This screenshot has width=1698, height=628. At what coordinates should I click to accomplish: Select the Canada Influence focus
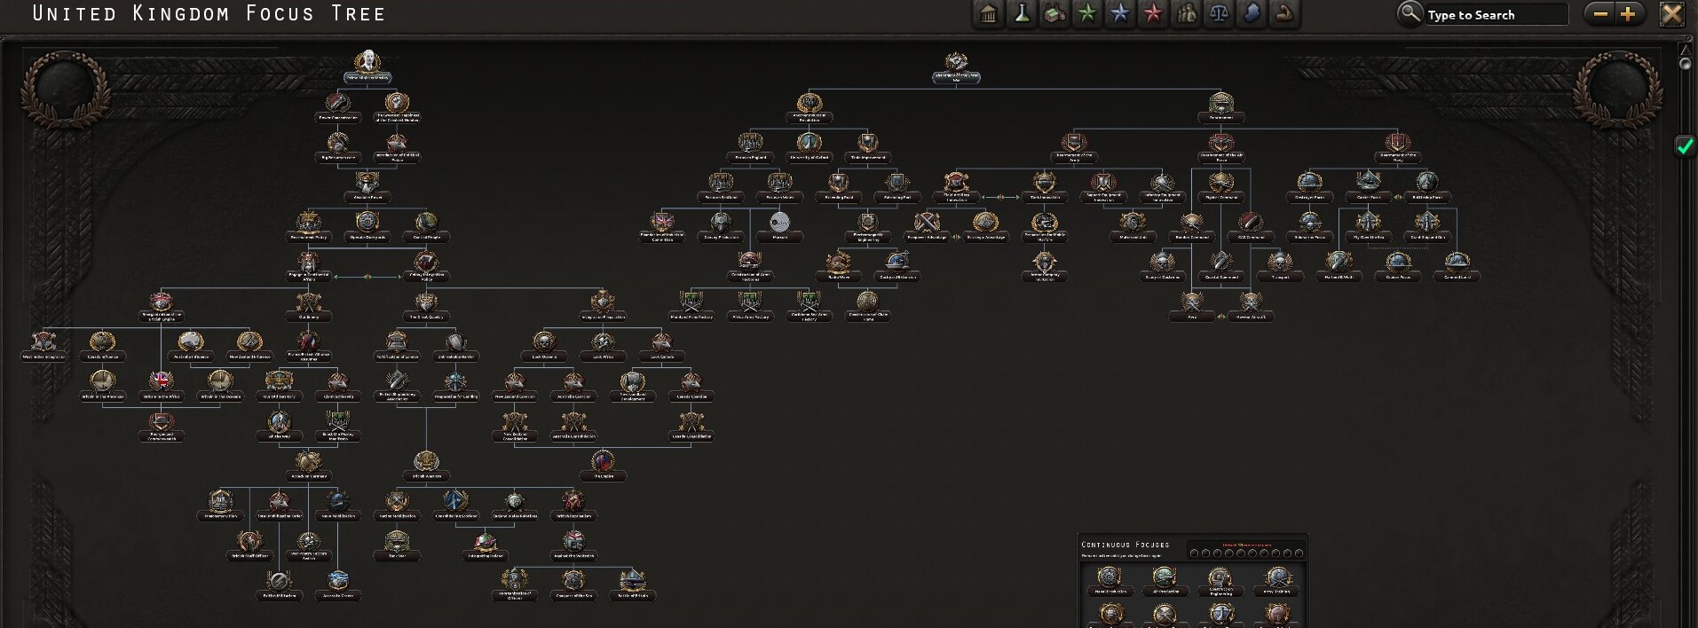(x=102, y=346)
